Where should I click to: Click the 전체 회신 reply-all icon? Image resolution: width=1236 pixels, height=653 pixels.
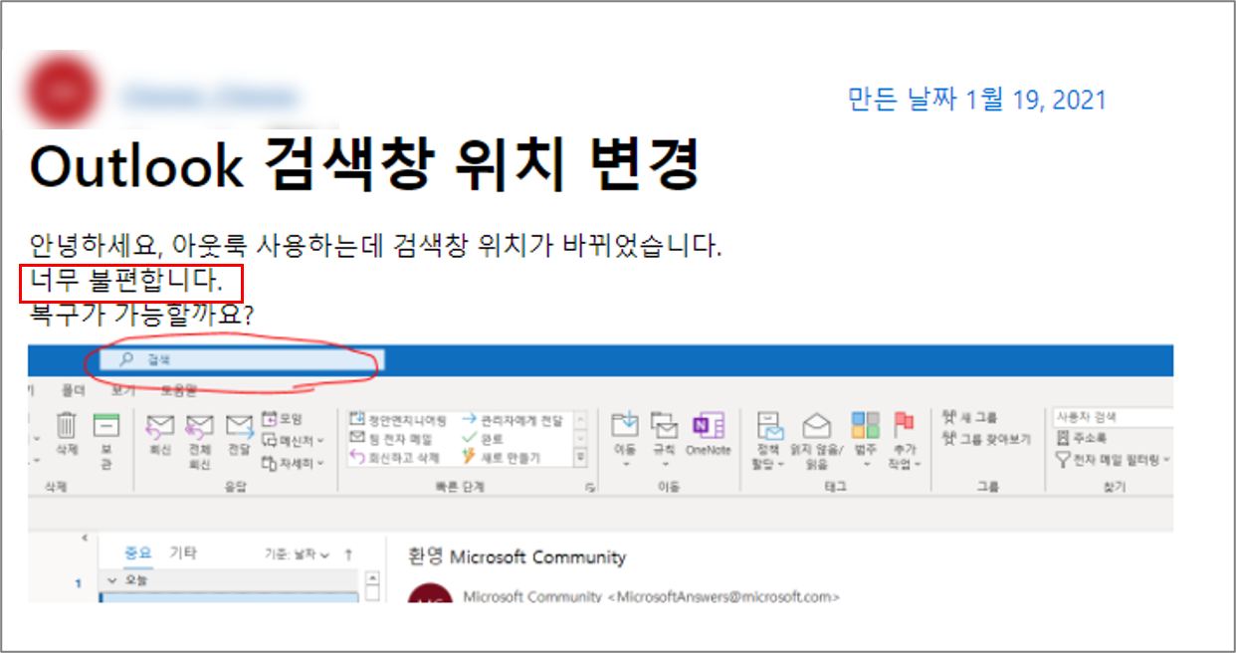pyautogui.click(x=200, y=426)
